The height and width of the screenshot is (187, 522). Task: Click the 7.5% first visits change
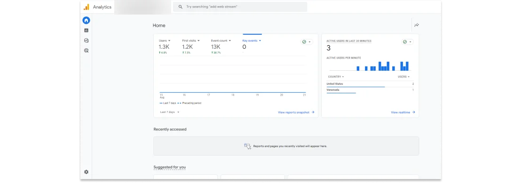[186, 52]
